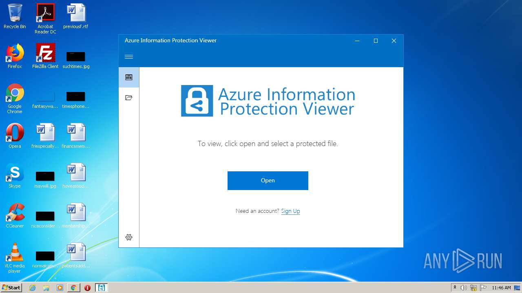522x293 pixels.
Task: Open the hamburger navigation menu
Action: pyautogui.click(x=129, y=57)
